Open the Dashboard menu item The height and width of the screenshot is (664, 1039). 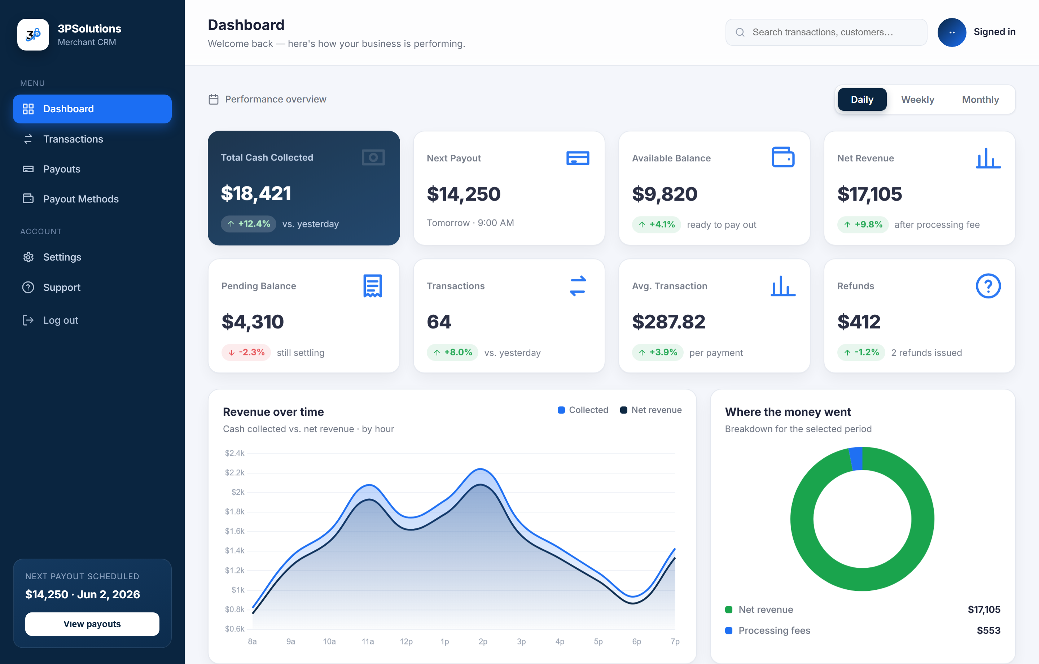point(92,109)
